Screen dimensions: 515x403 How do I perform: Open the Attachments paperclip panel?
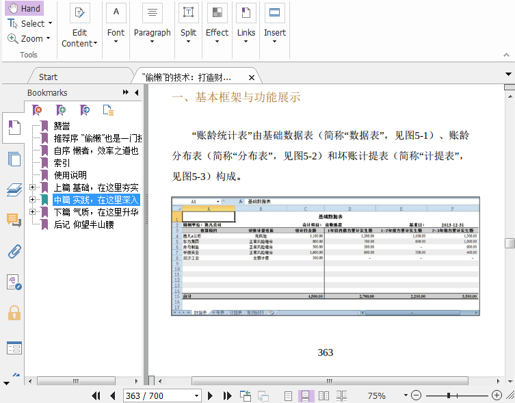(14, 250)
